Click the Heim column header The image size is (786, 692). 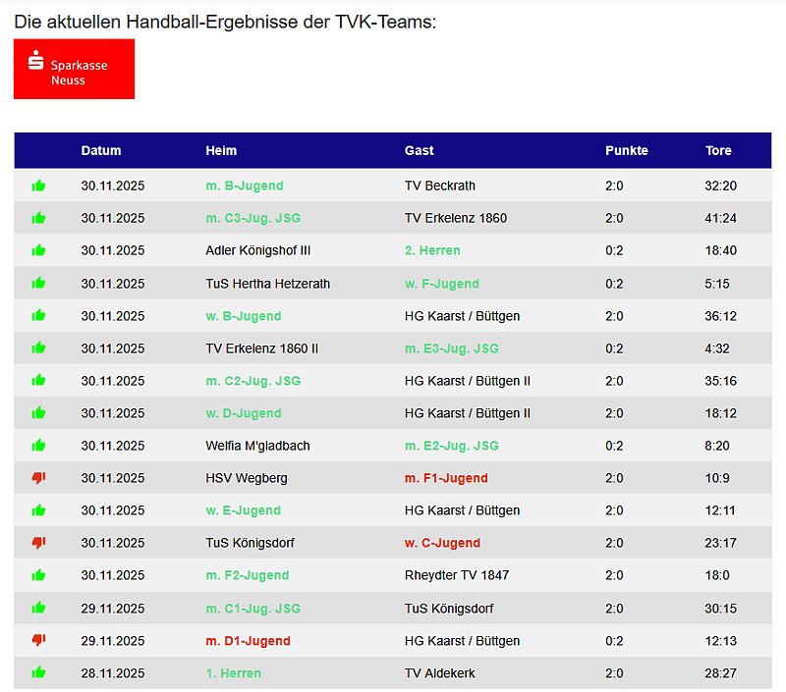(221, 151)
